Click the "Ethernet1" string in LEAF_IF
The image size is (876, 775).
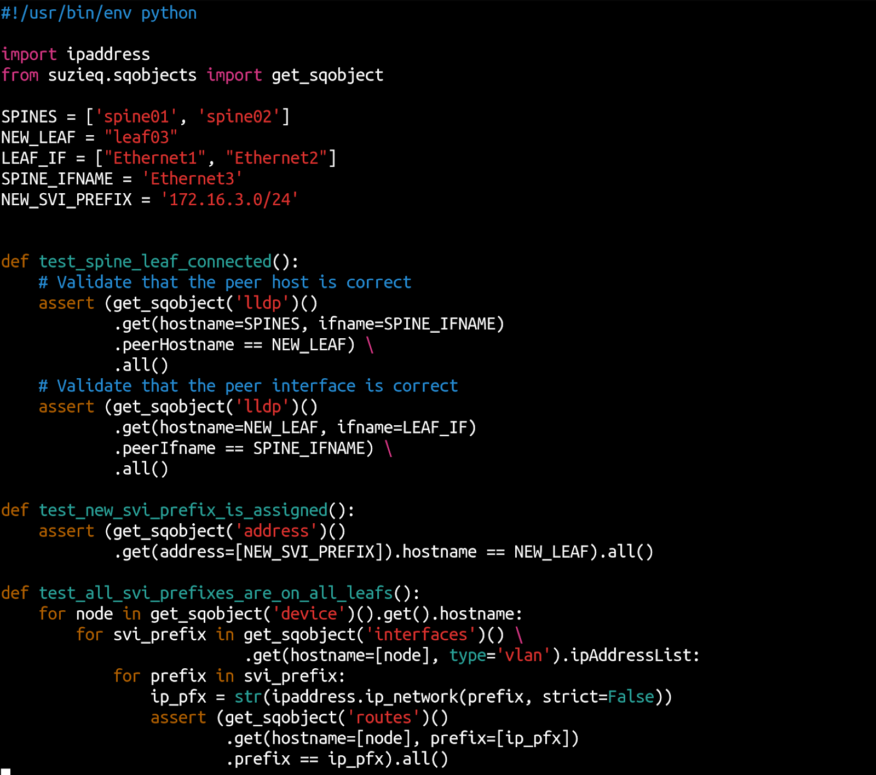(x=154, y=158)
